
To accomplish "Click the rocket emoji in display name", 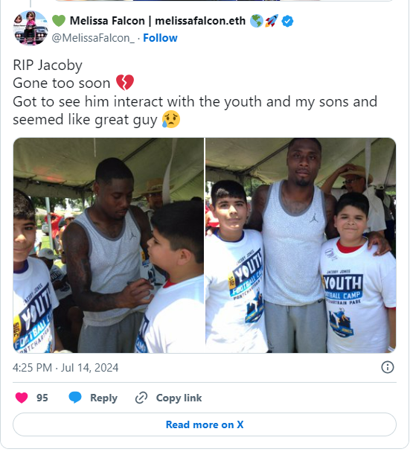I will (272, 21).
